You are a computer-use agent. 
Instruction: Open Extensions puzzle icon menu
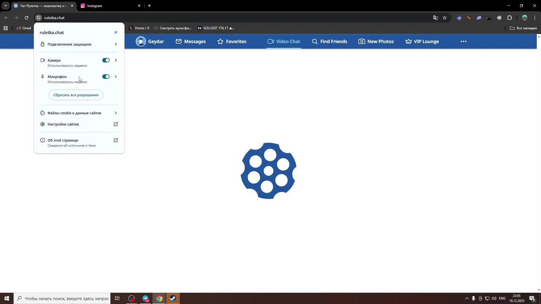[x=510, y=18]
